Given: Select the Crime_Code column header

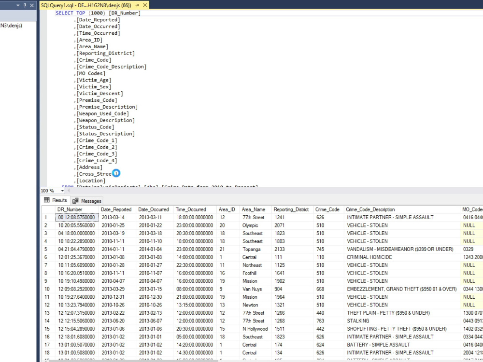Looking at the screenshot, I should click(328, 209).
